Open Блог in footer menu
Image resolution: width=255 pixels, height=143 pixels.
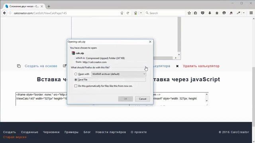point(87,132)
